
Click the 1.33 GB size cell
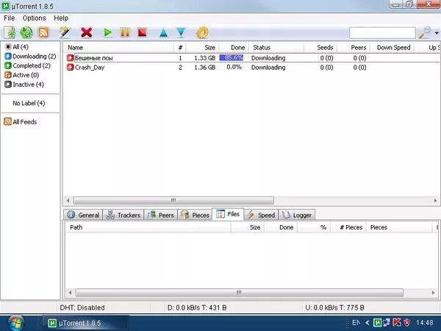pyautogui.click(x=205, y=58)
